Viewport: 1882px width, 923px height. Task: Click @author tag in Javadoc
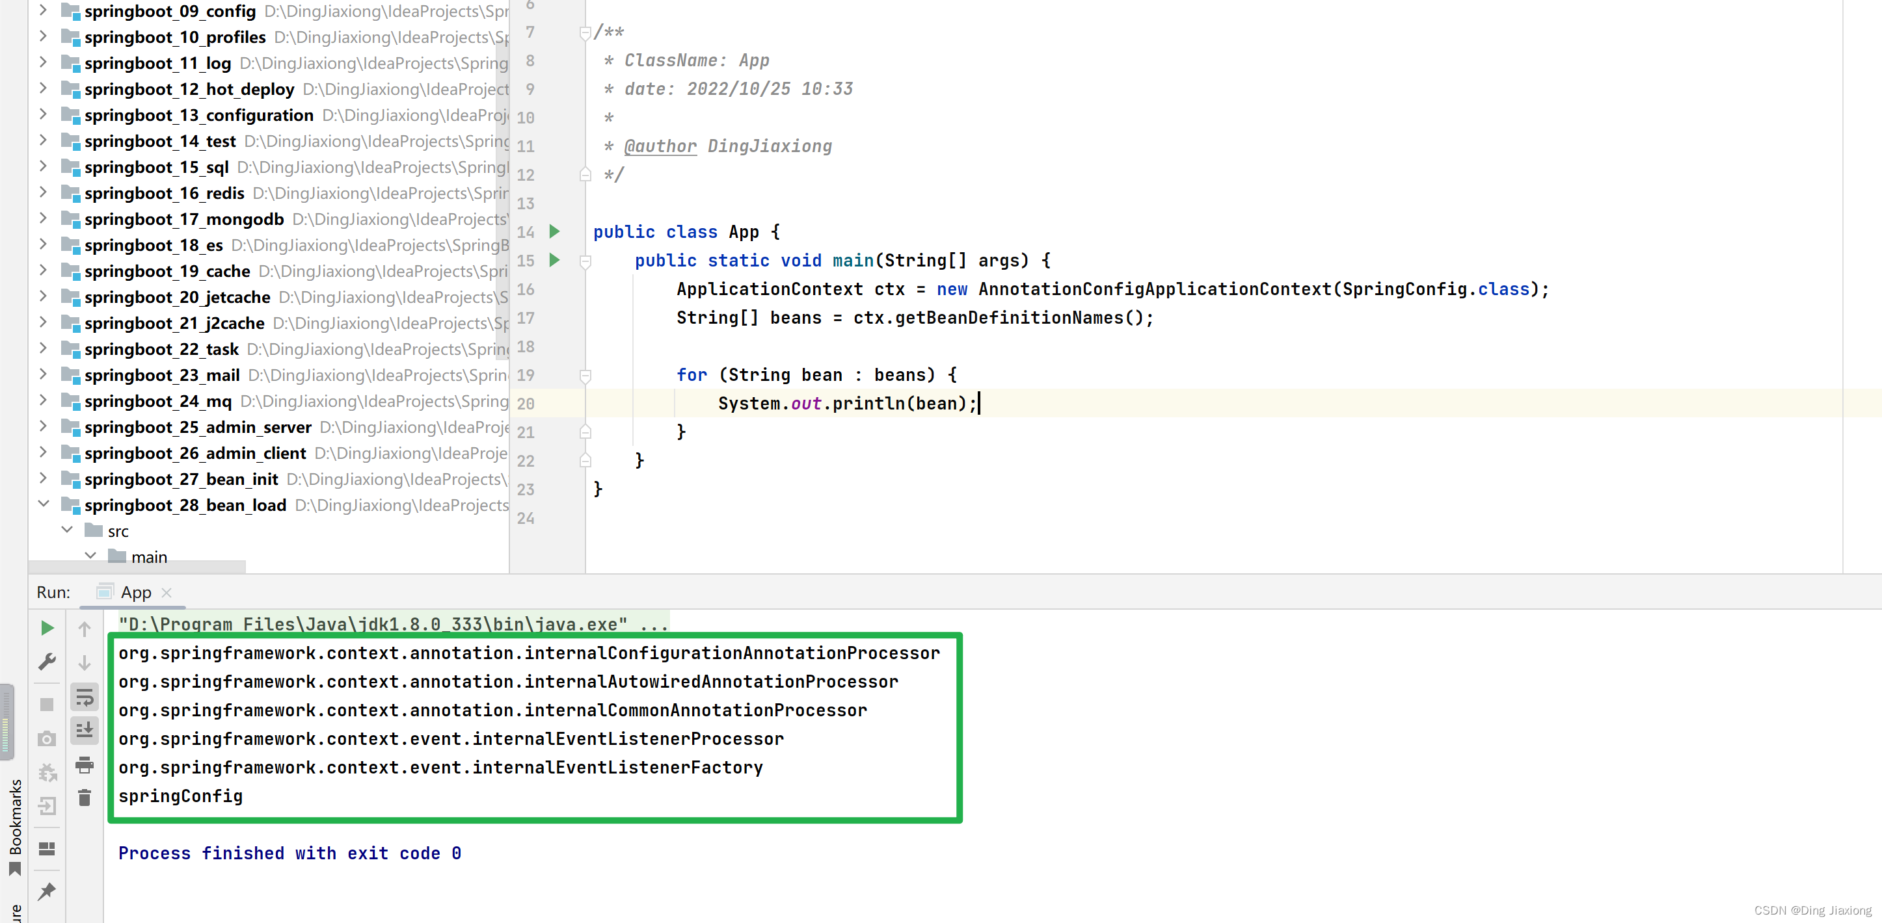660,146
